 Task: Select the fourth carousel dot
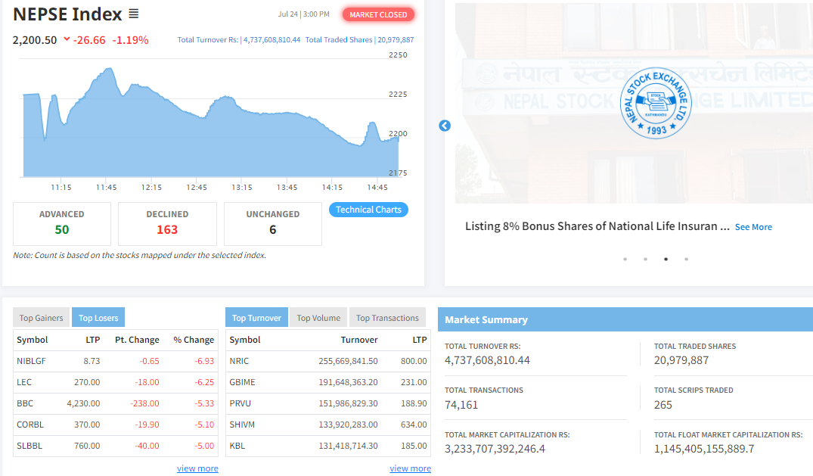(687, 259)
